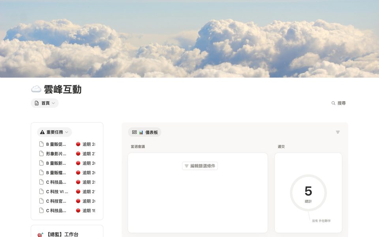Click the 當週會議 section label
Screen dimensions: 379x237
(138, 147)
